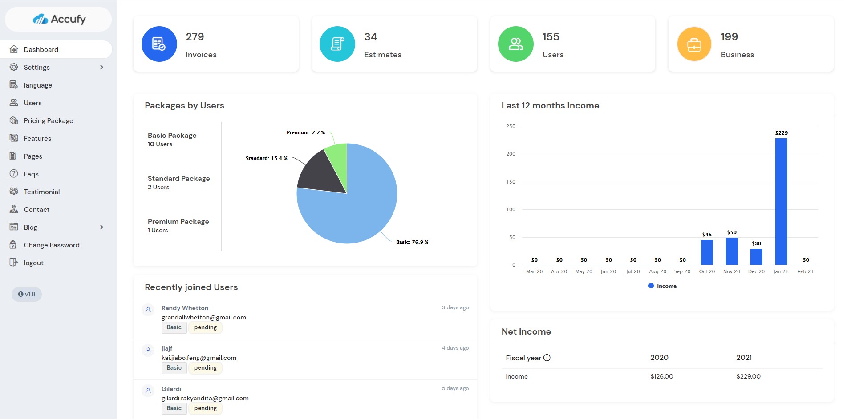843x419 pixels.
Task: Click the pending badge for jiajf
Action: pos(205,368)
